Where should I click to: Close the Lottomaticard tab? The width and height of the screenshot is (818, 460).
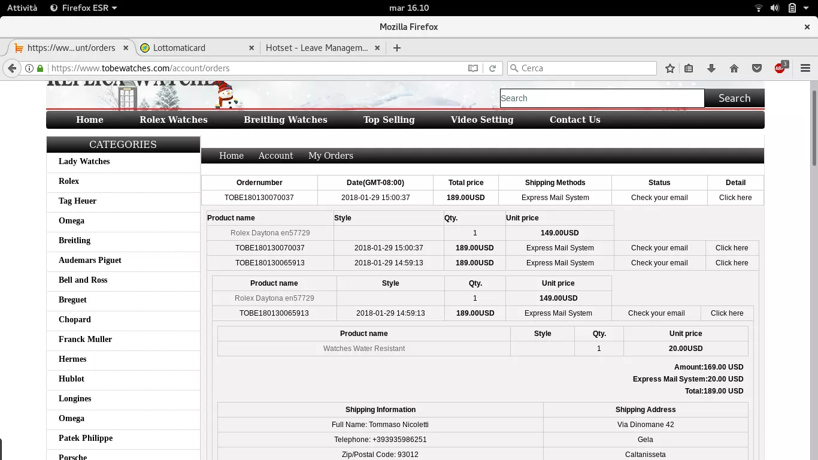click(252, 48)
